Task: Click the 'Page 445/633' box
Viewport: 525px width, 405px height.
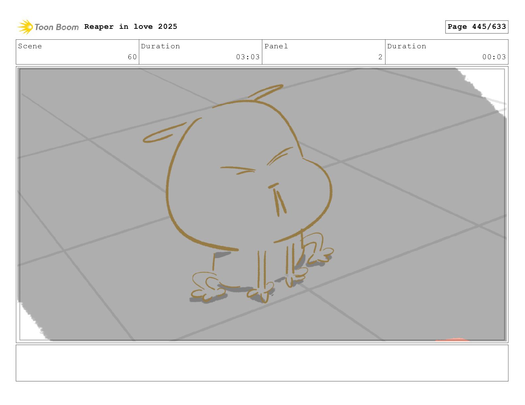Action: [x=477, y=27]
